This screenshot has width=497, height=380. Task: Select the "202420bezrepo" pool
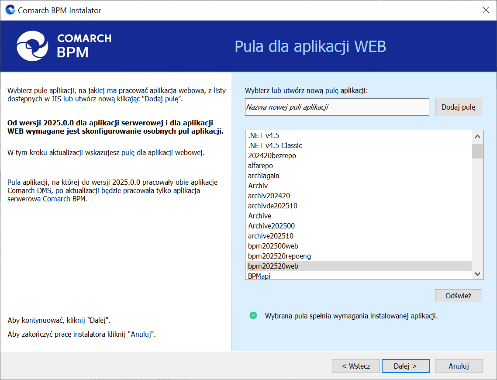click(x=359, y=155)
